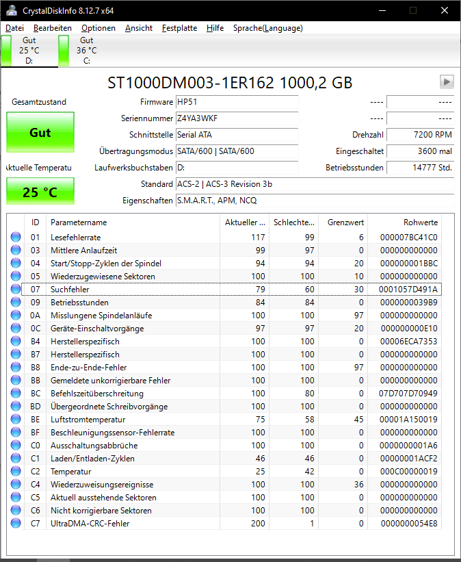Select the Luftstromtemperatur parameter name
Viewport: 461px width, 562px height.
(88, 420)
